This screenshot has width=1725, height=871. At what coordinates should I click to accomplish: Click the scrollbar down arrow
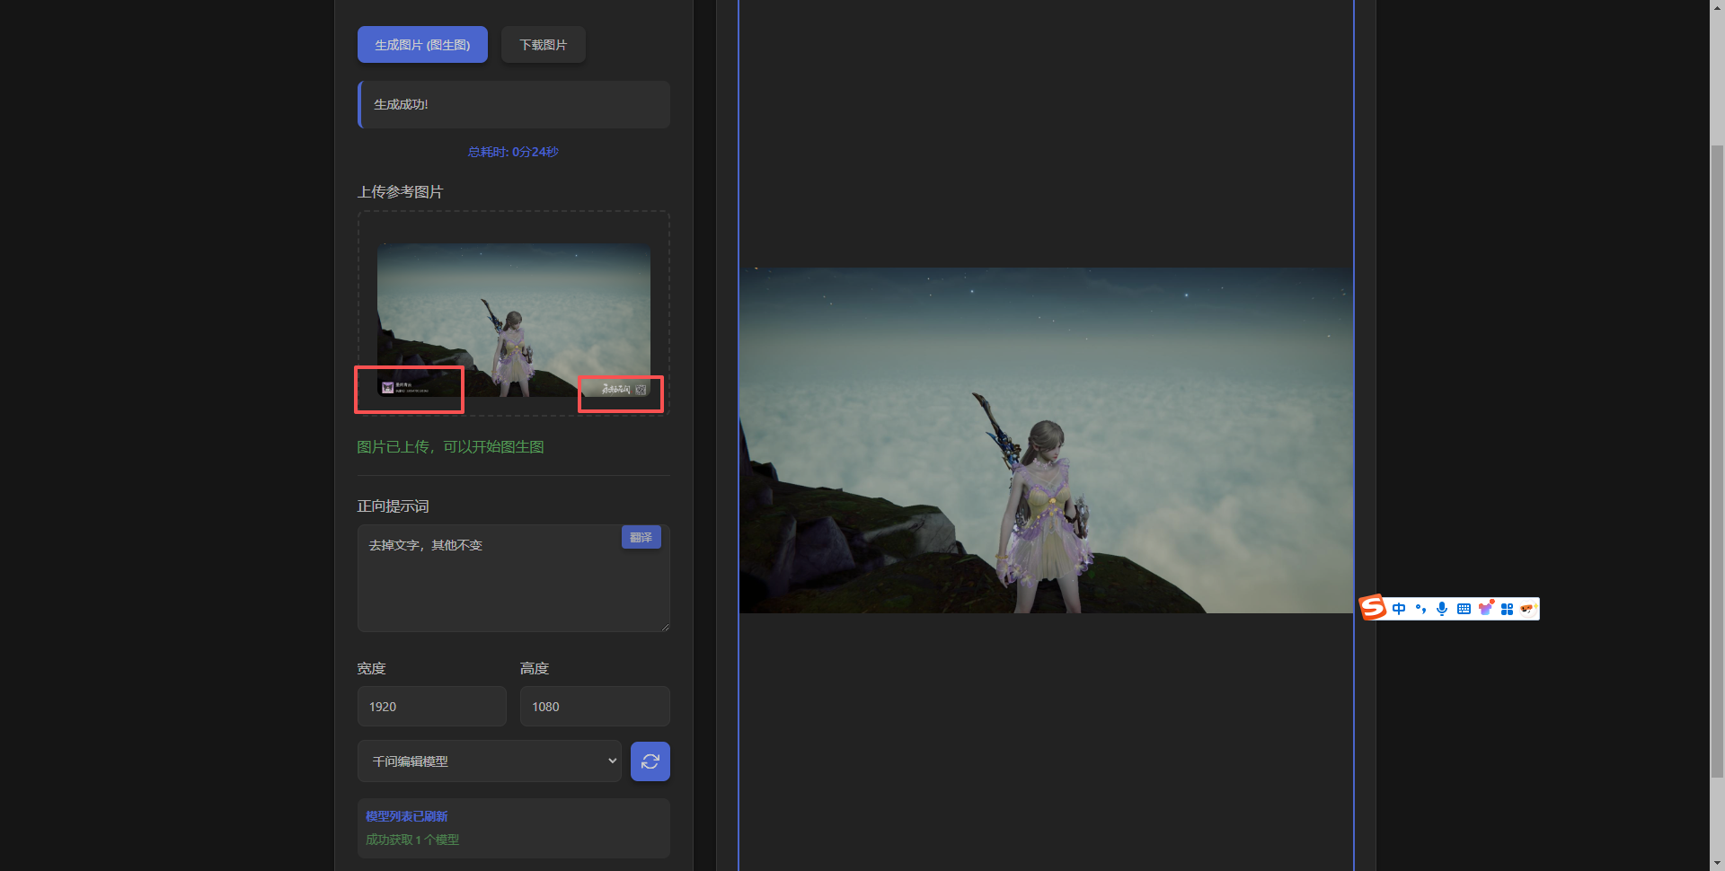click(x=1717, y=863)
